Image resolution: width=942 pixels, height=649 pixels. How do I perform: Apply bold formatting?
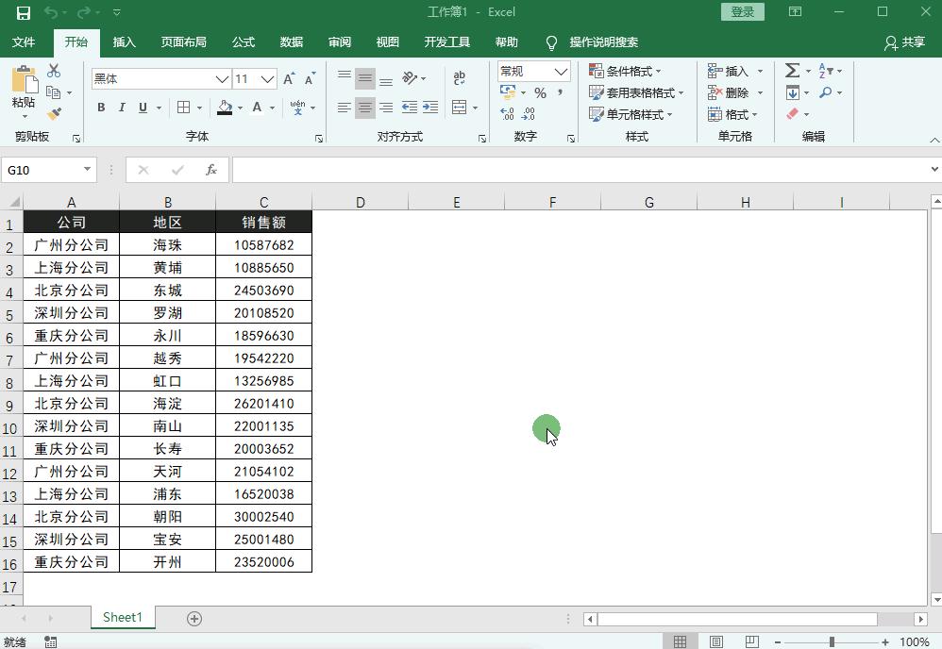tap(101, 108)
